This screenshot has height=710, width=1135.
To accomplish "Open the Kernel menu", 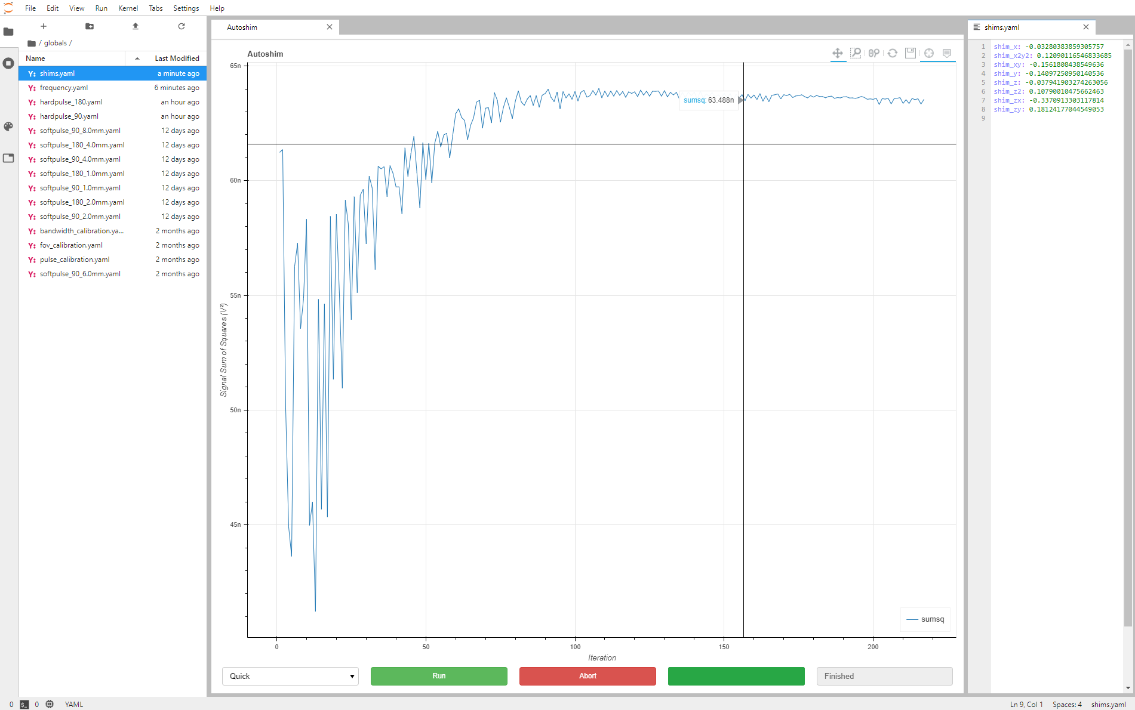I will [128, 8].
